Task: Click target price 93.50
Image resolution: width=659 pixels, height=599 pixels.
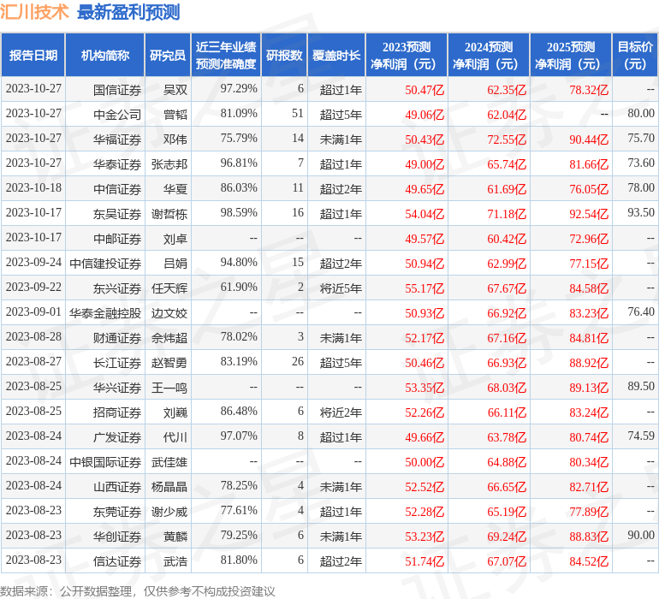Action: coord(641,213)
